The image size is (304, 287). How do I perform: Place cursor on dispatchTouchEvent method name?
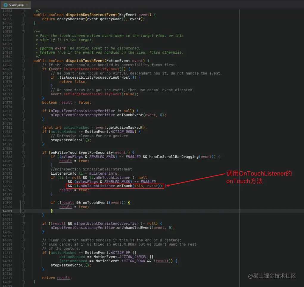(85, 61)
